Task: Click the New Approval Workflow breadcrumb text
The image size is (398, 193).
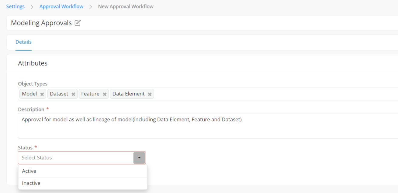Action: point(126,7)
